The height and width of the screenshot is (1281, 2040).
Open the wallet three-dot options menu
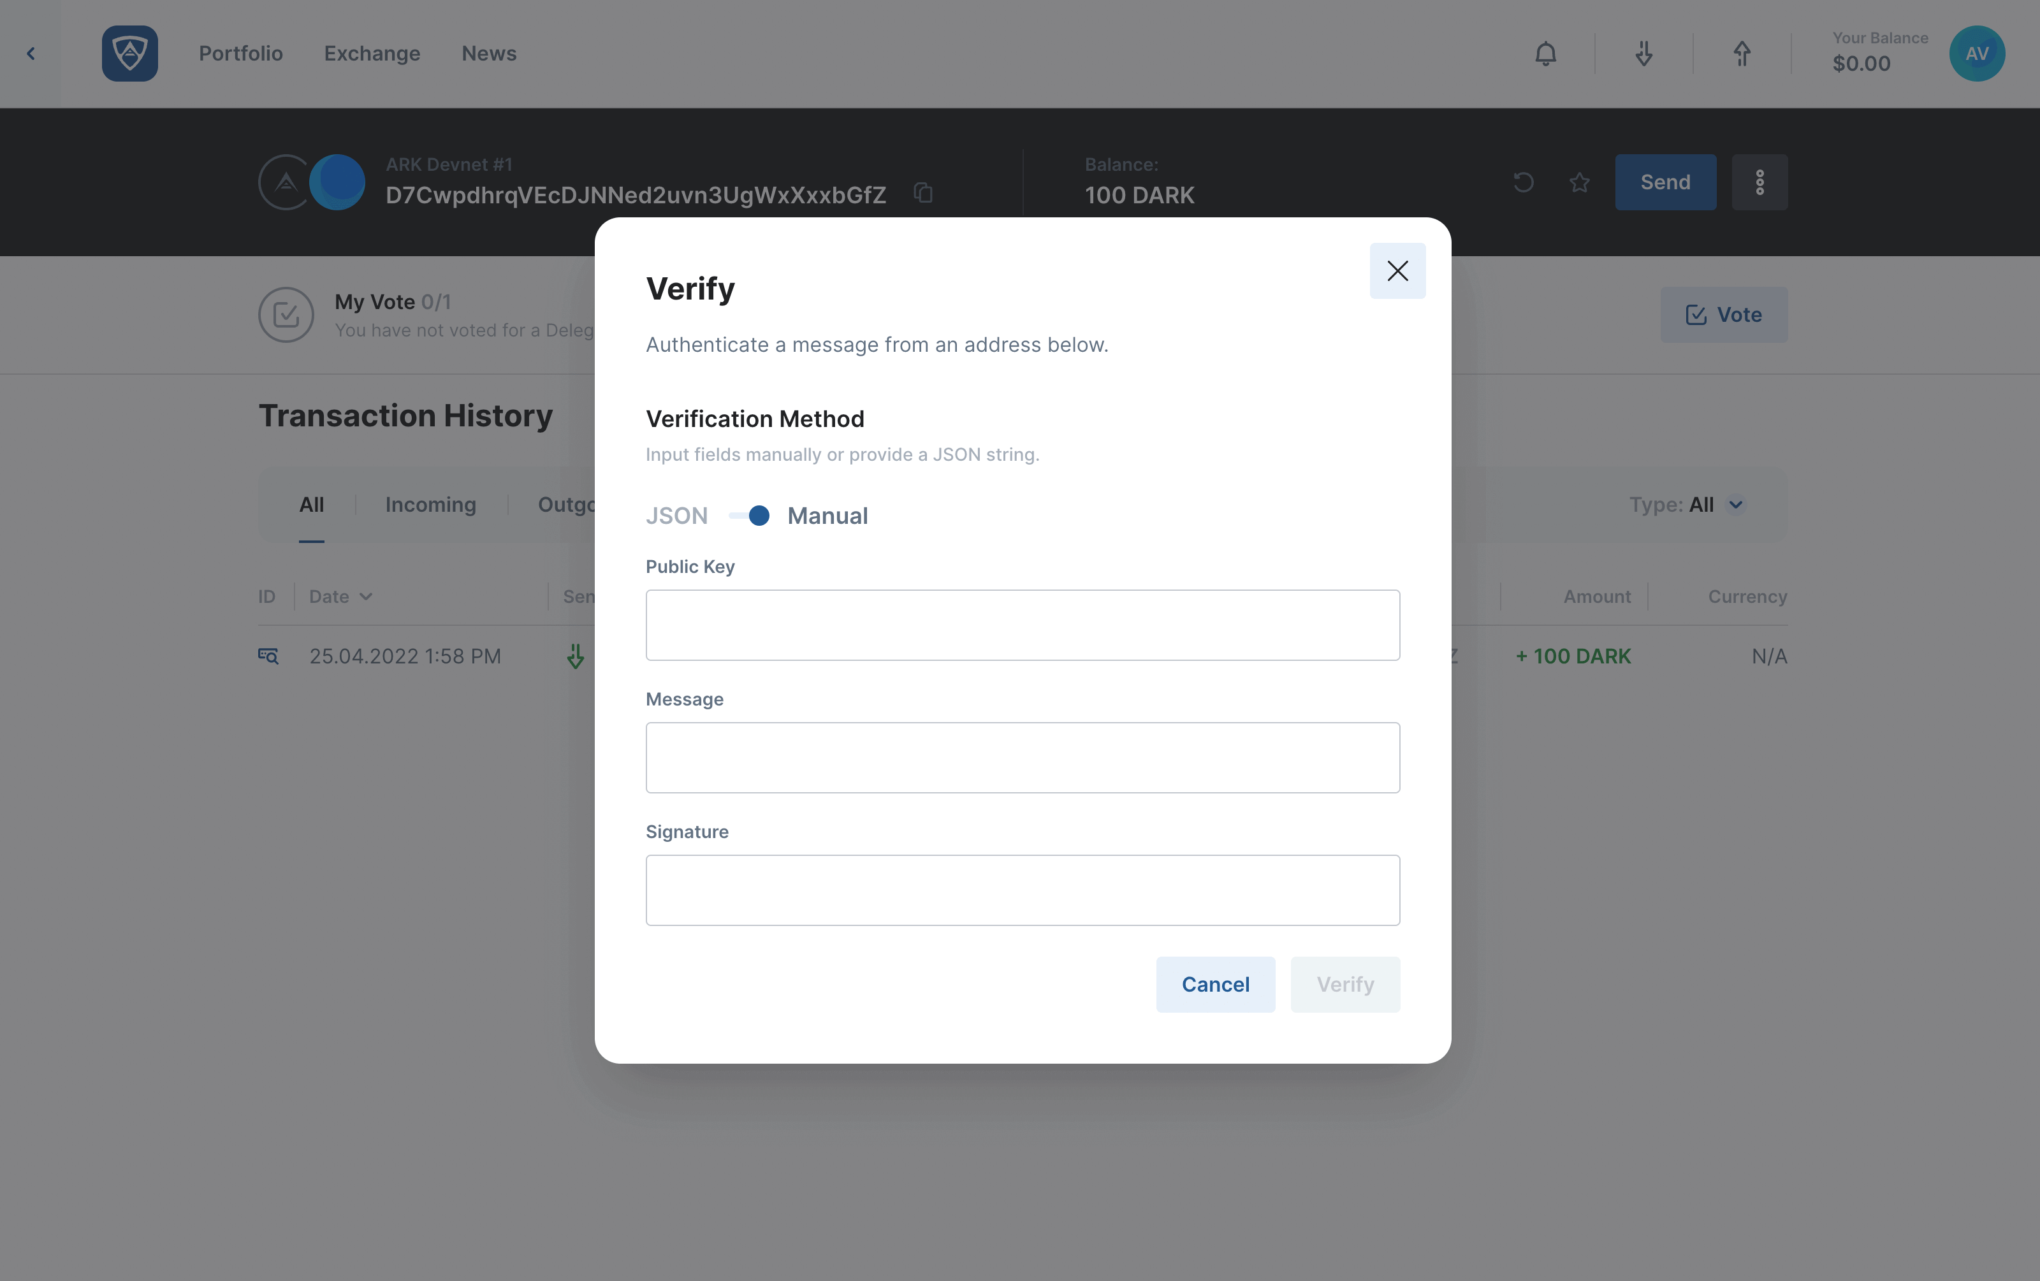(x=1759, y=182)
